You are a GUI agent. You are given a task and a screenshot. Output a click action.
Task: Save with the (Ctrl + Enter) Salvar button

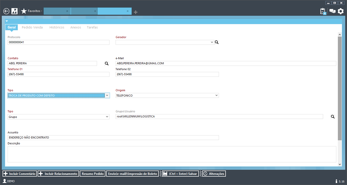[180, 174]
